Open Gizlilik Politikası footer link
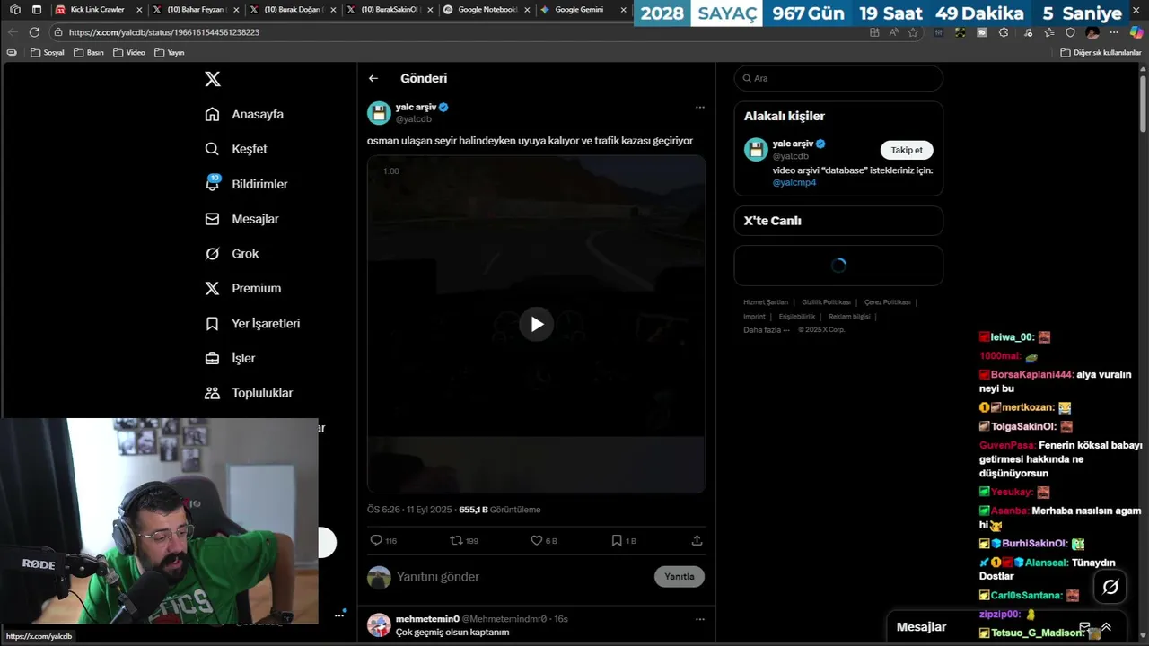 pos(826,302)
